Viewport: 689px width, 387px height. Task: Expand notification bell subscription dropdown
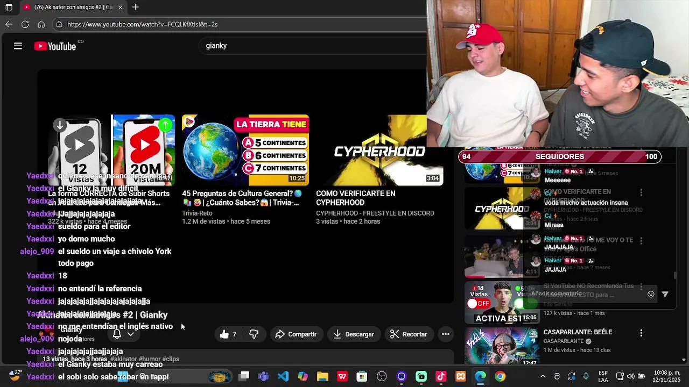130,334
